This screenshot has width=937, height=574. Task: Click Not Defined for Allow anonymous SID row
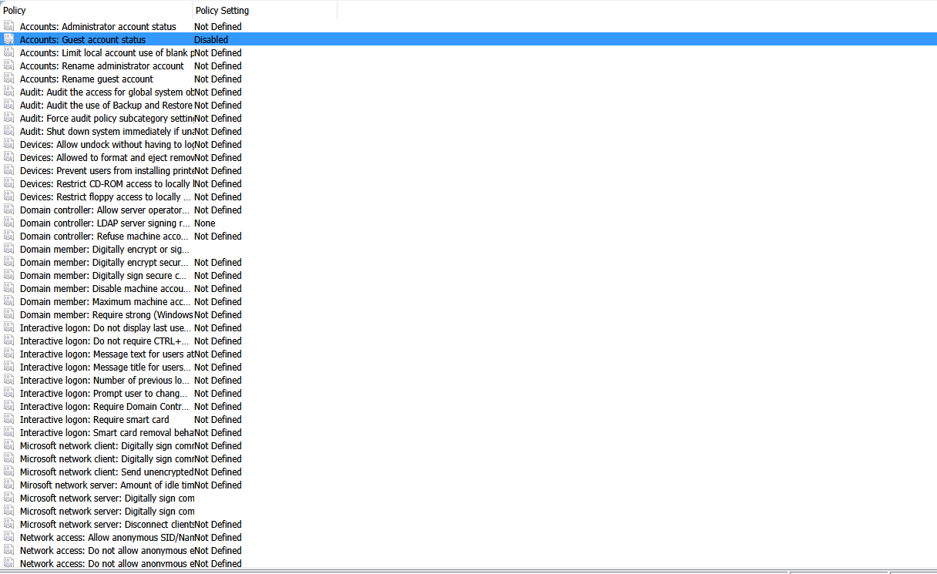[x=218, y=537]
